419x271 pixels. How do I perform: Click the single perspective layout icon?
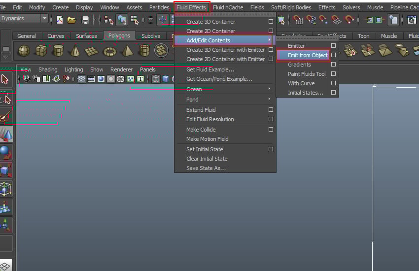point(6,265)
